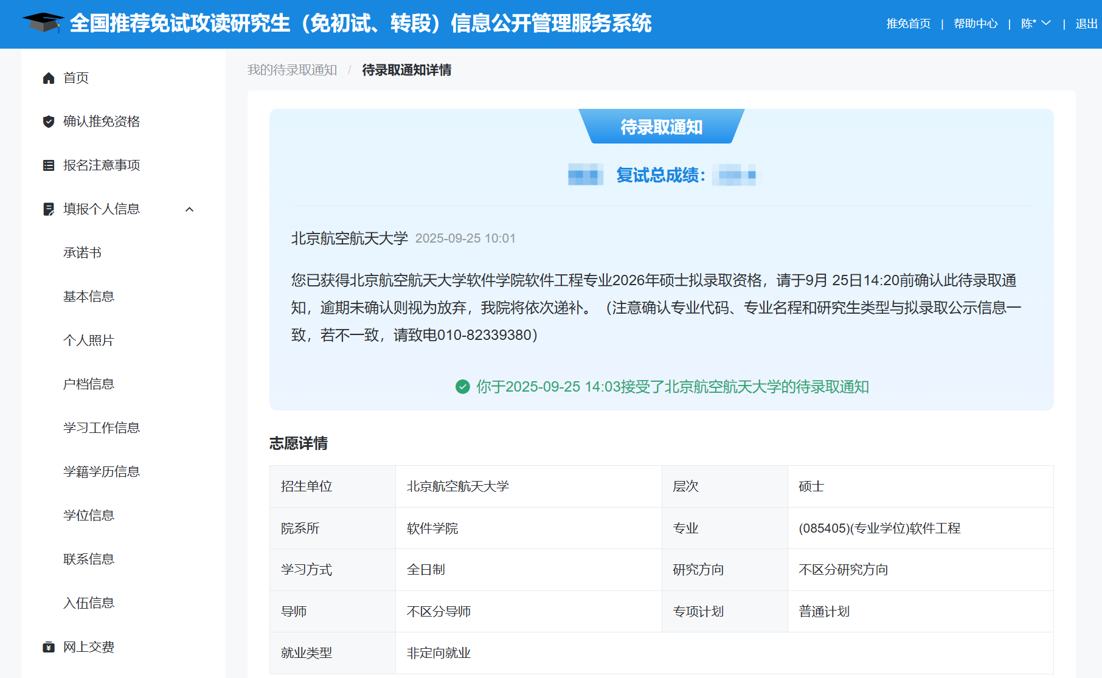Screen dimensions: 1102x678
Task: Open the 帮助中心 help center
Action: click(976, 24)
